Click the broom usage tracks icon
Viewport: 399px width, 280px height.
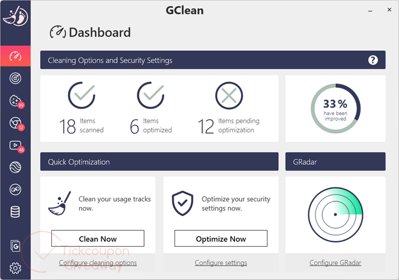(x=60, y=203)
